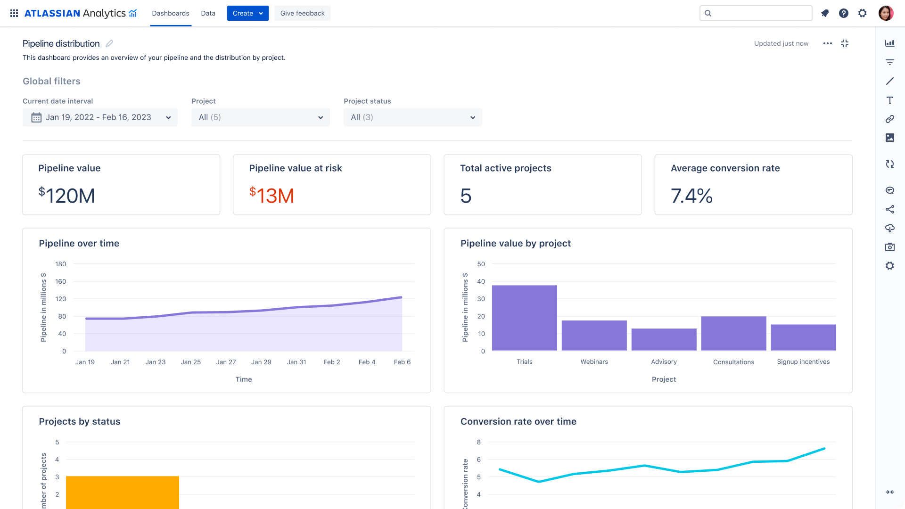Expand the Current date interval dropdown
The height and width of the screenshot is (509, 905).
(100, 117)
